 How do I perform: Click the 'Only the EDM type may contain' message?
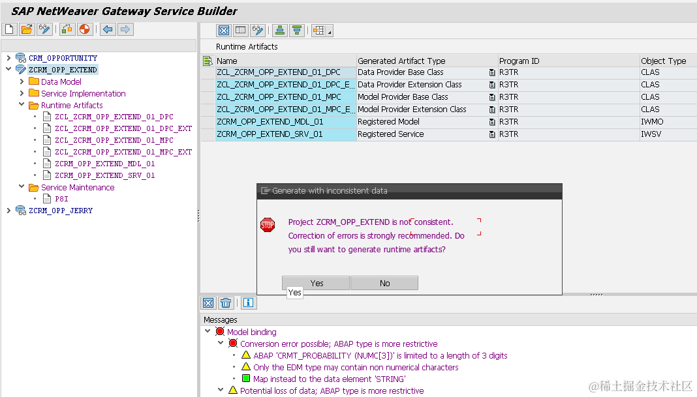pos(356,367)
